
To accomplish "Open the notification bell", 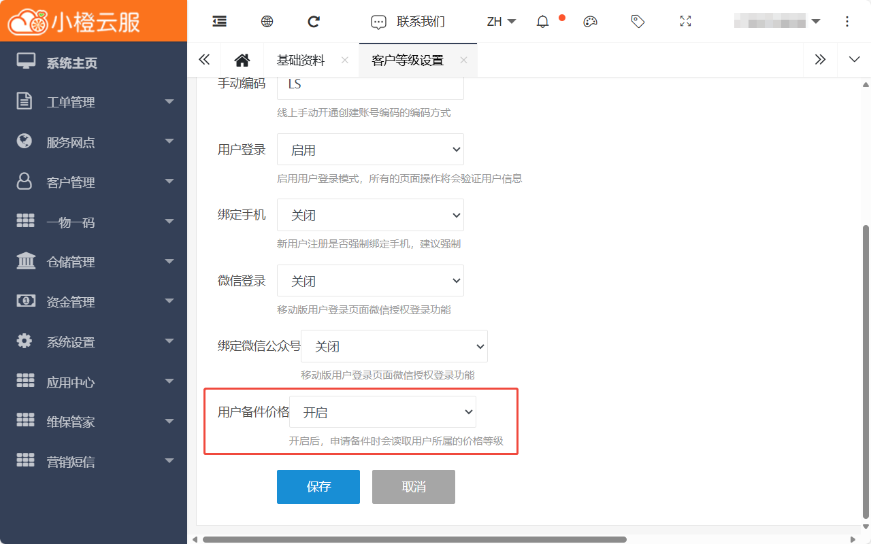I will [542, 22].
